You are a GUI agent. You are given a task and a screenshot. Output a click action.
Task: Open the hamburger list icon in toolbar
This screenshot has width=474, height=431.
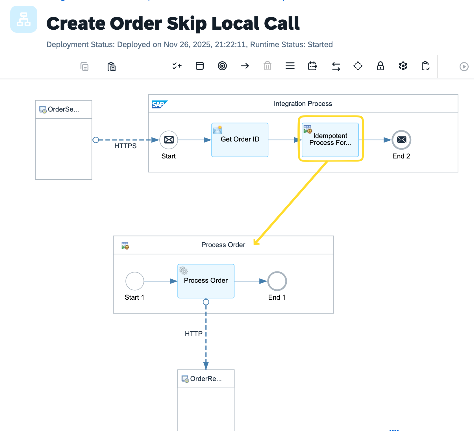pyautogui.click(x=290, y=66)
